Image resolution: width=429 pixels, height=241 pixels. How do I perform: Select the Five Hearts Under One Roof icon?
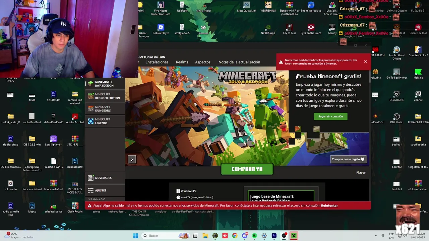(x=161, y=8)
